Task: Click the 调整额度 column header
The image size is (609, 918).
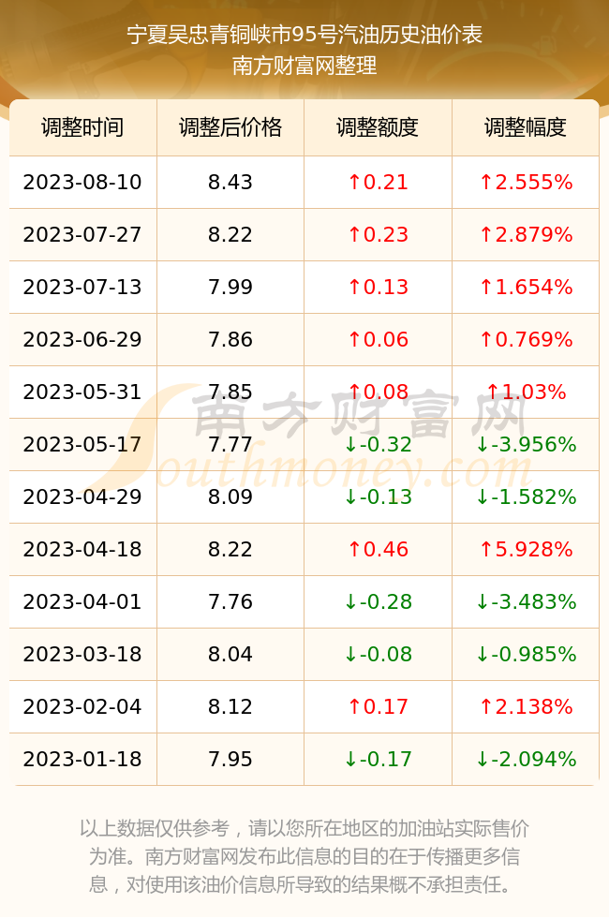Action: [378, 127]
